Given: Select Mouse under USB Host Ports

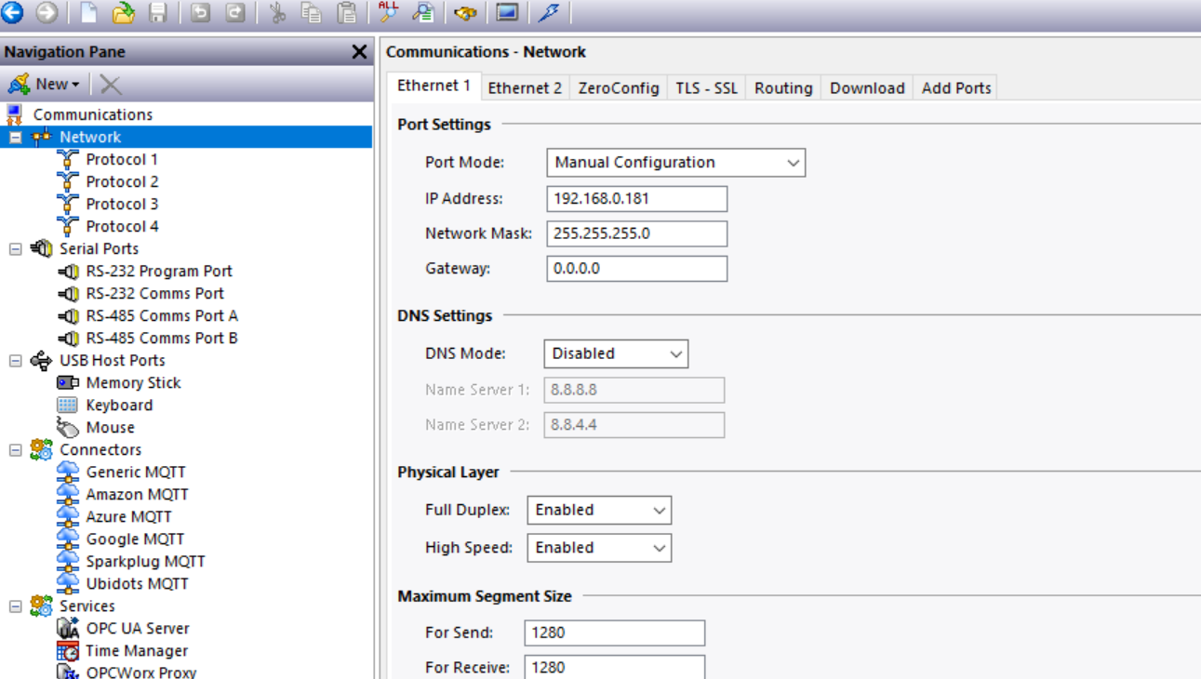Looking at the screenshot, I should [x=110, y=427].
